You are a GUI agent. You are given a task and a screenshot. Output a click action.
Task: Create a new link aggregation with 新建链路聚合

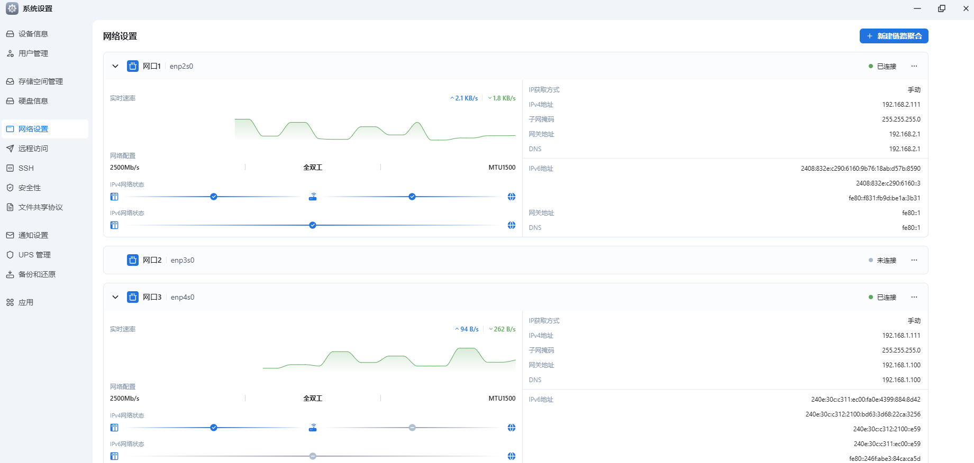894,36
